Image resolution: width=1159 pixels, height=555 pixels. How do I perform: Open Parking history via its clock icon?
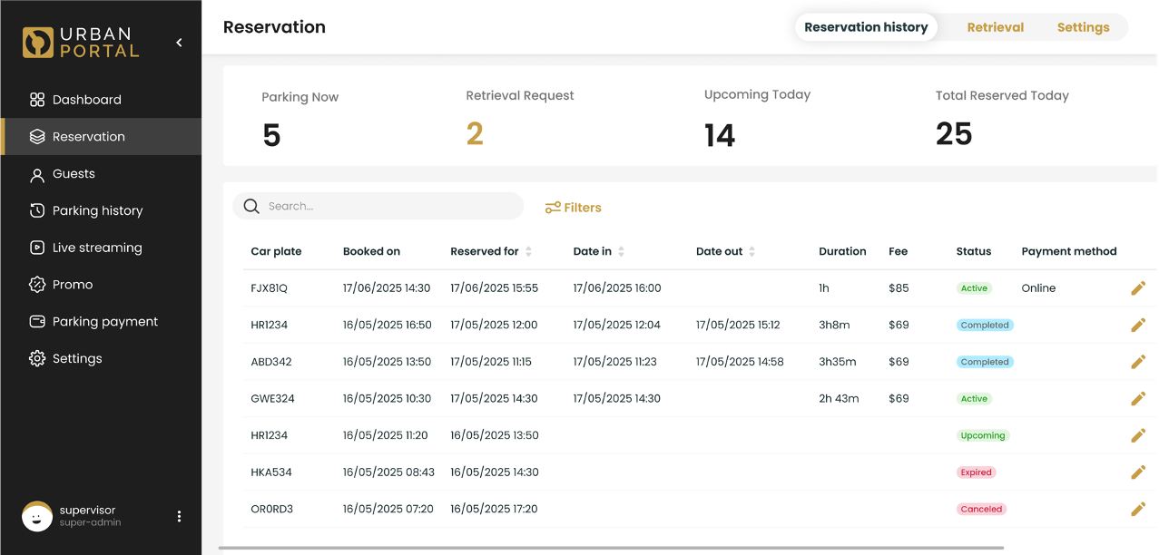click(37, 211)
